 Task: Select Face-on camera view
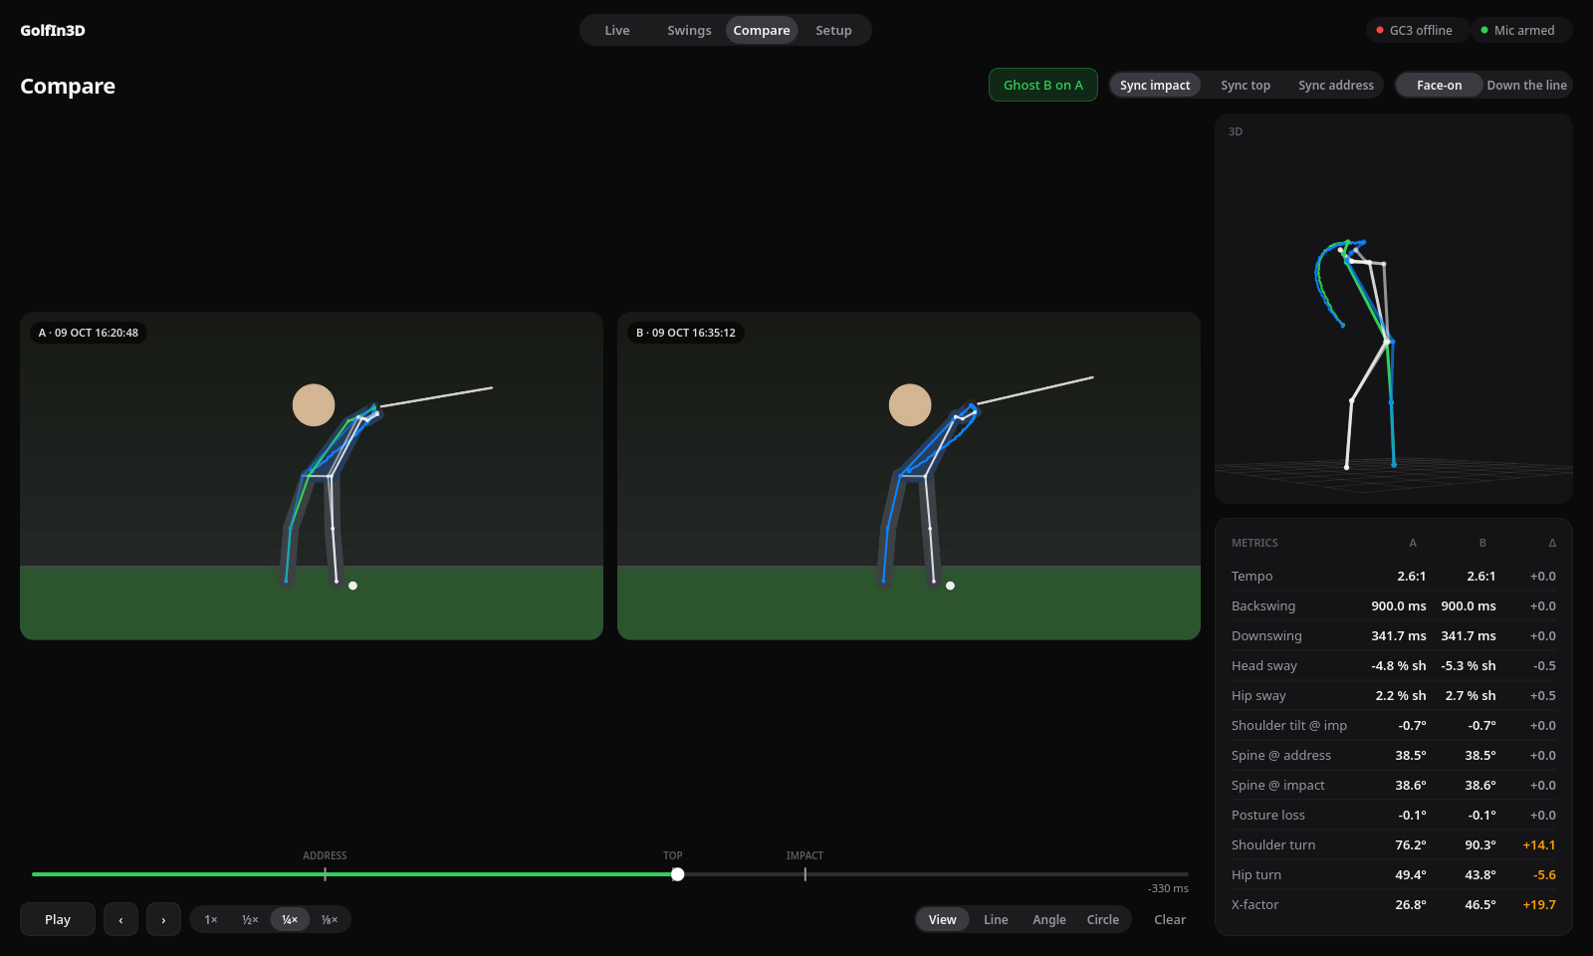tap(1440, 85)
